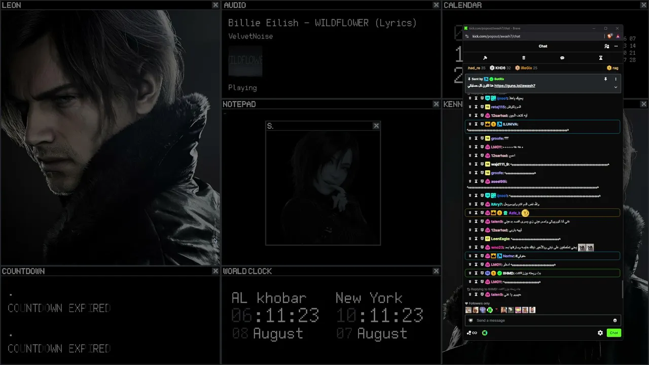Delete retaj115's message with trash icon
Viewport: 649px width, 365px height.
pos(470,107)
